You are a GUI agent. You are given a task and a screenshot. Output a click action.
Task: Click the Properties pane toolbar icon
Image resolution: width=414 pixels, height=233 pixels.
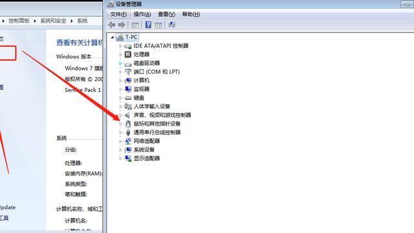158,25
